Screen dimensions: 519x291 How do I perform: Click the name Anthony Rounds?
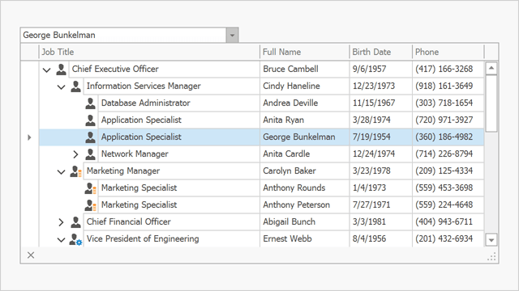click(294, 188)
